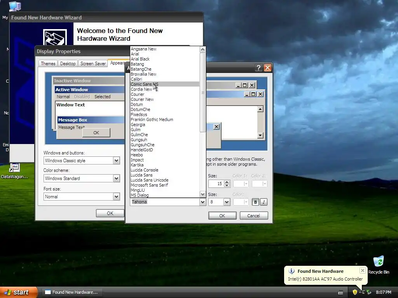This screenshot has width=398, height=298.
Task: Pick Kartika from the font list
Action: coord(165,165)
